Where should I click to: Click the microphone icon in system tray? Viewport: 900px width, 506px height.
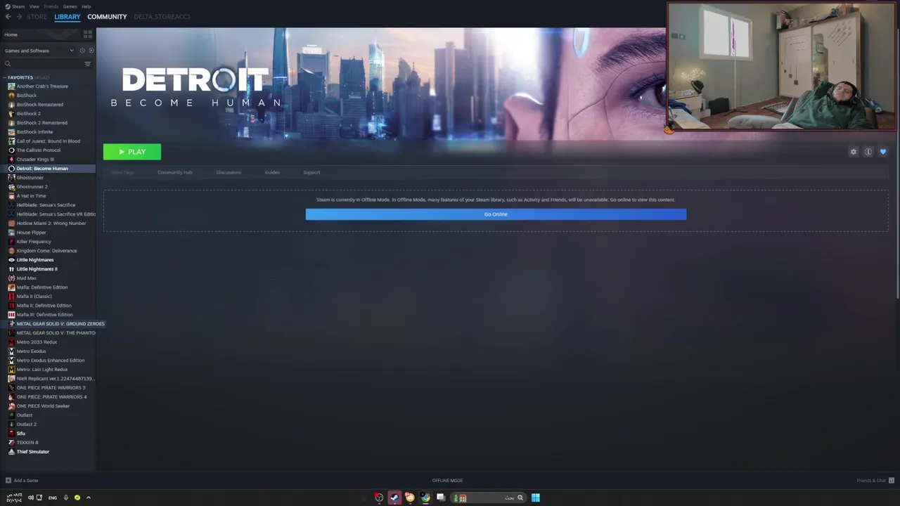[65, 498]
